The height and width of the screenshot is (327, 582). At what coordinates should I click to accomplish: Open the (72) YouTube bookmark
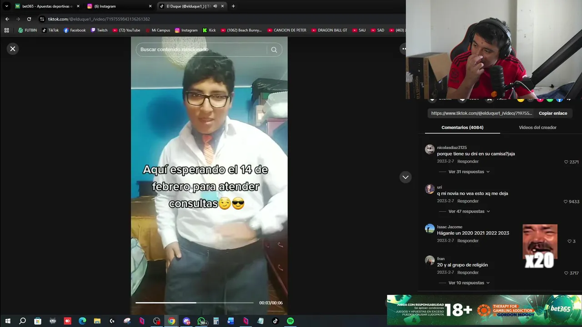click(126, 30)
